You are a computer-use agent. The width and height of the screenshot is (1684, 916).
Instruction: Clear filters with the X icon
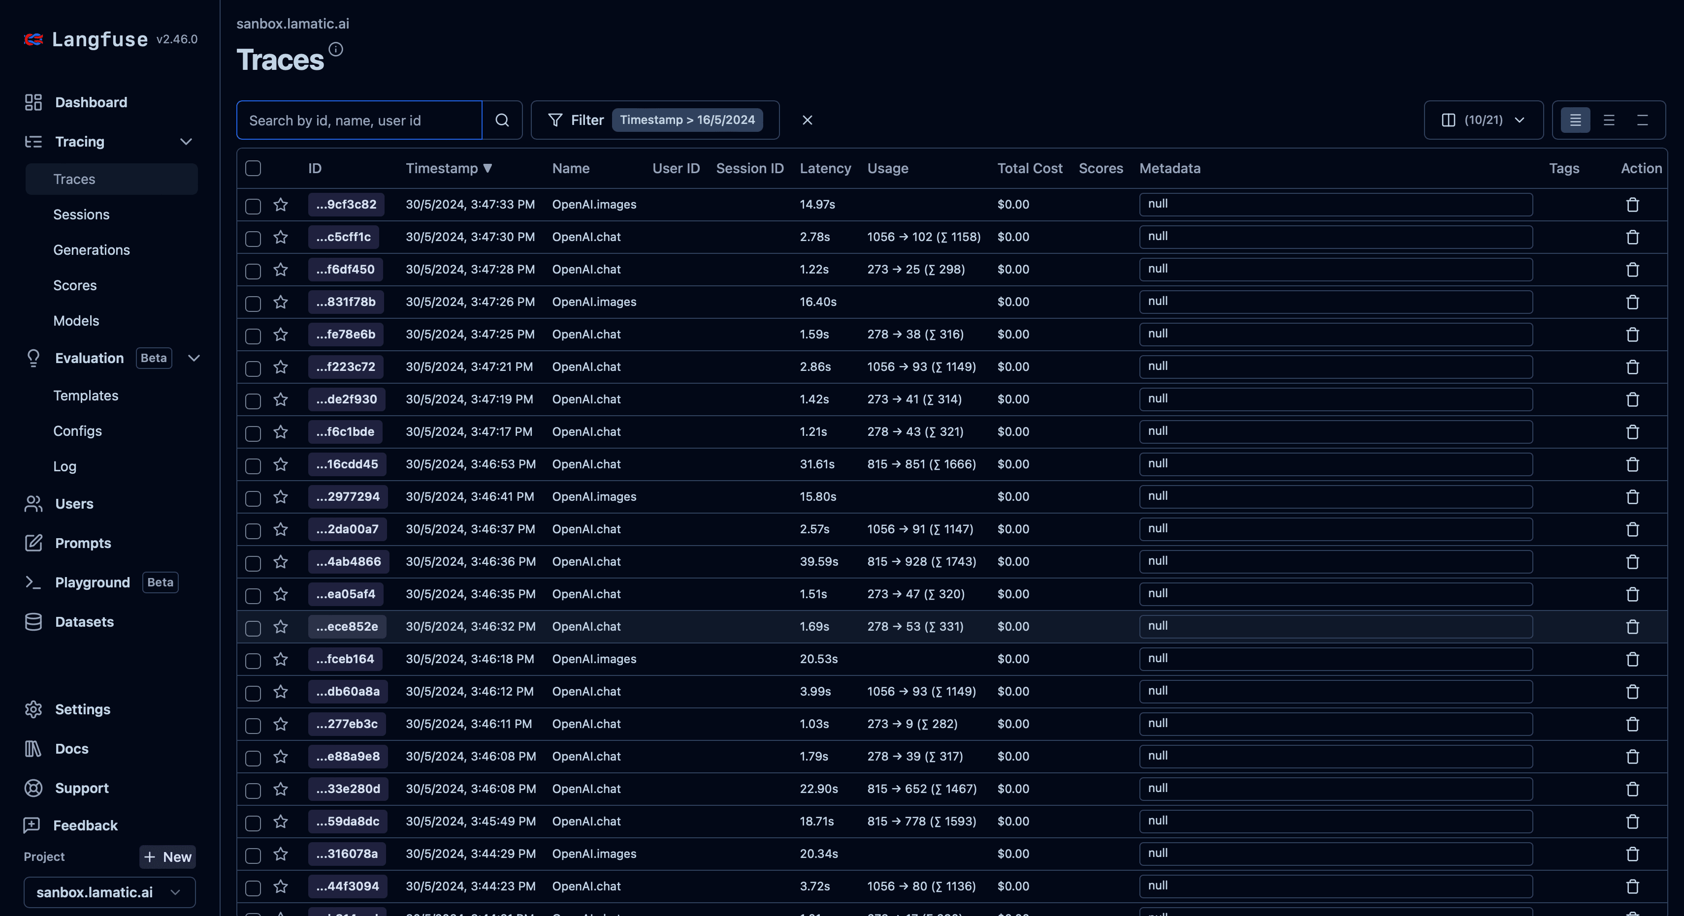coord(807,120)
